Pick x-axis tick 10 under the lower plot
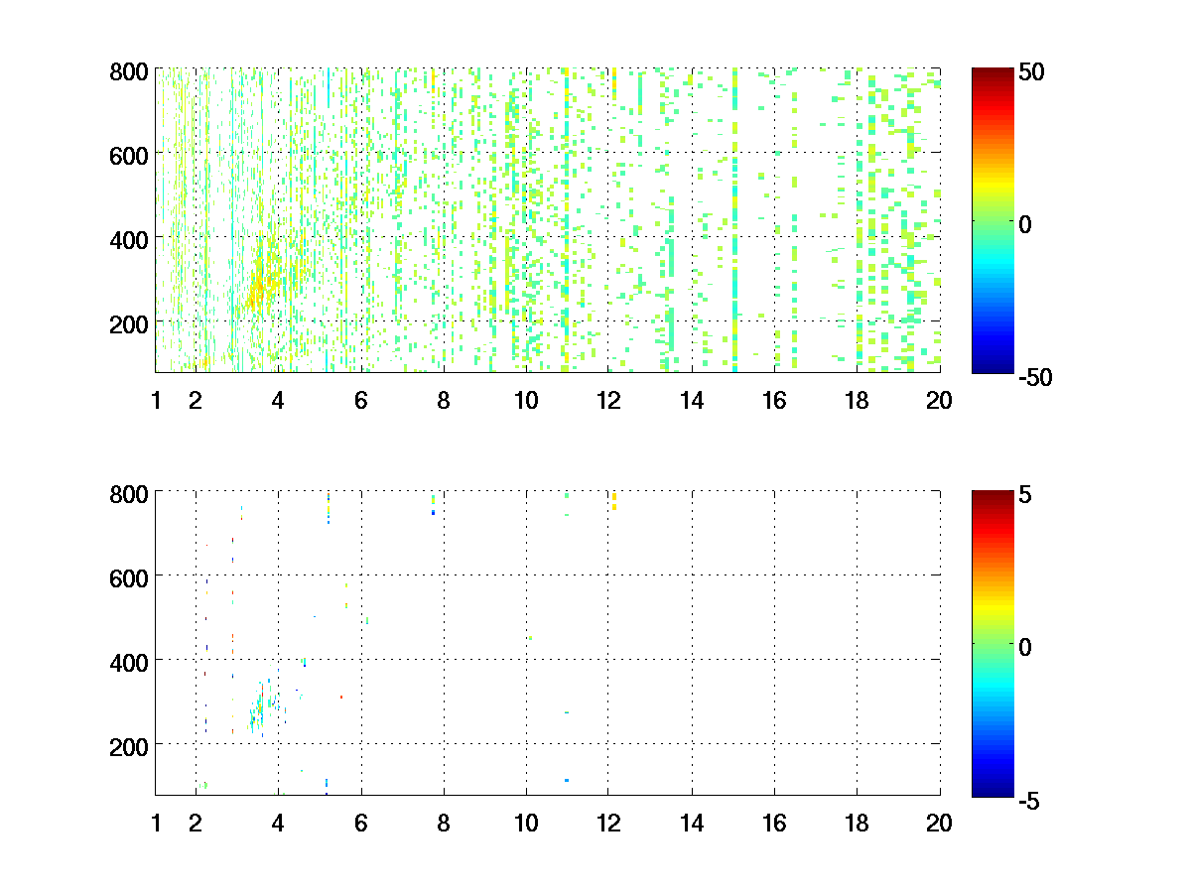Viewport: 1191px width, 893px height. 526,823
